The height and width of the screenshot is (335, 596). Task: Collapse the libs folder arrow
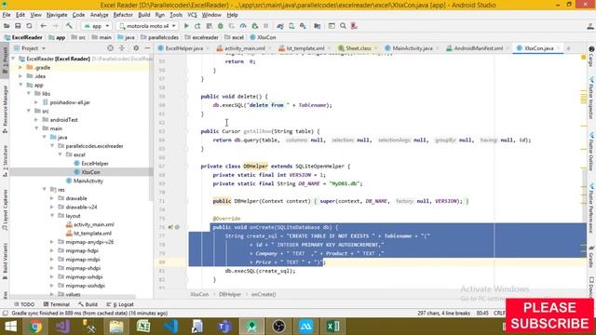tap(29, 93)
